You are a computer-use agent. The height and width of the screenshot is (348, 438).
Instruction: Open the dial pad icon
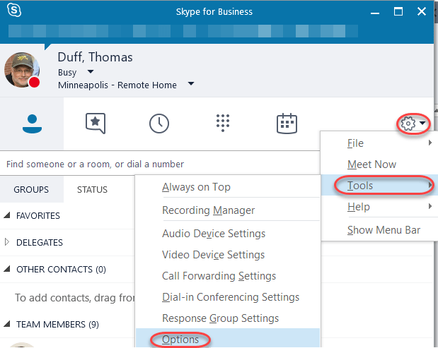223,123
